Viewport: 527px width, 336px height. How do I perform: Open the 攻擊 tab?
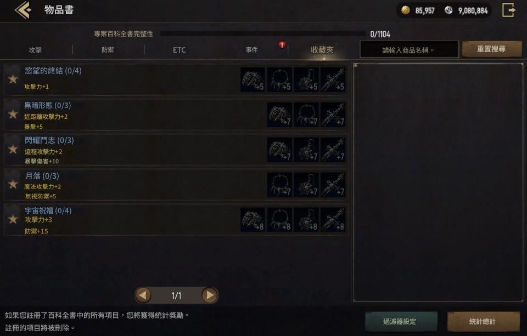(x=35, y=50)
